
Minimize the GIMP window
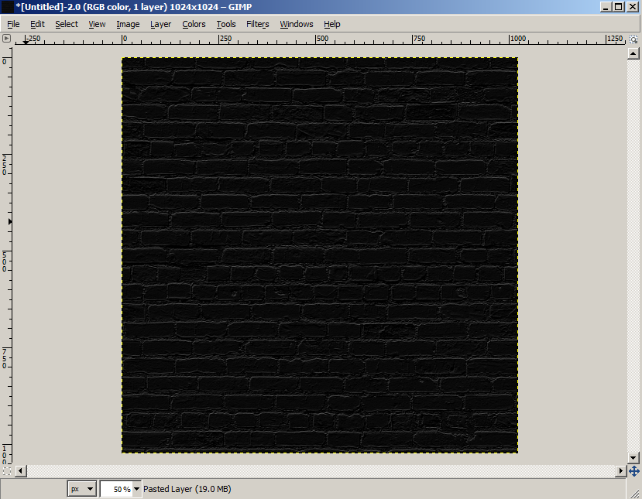606,6
